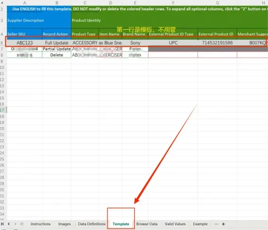Viewport: 268px width, 230px height.
Task: Click External Product ID Type header
Action: [173, 34]
